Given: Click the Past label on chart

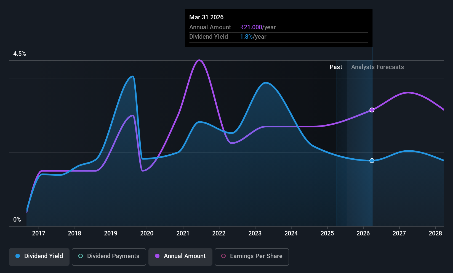Looking at the screenshot, I should click(x=336, y=67).
